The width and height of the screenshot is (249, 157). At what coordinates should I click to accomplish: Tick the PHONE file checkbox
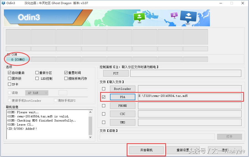coord(103,106)
